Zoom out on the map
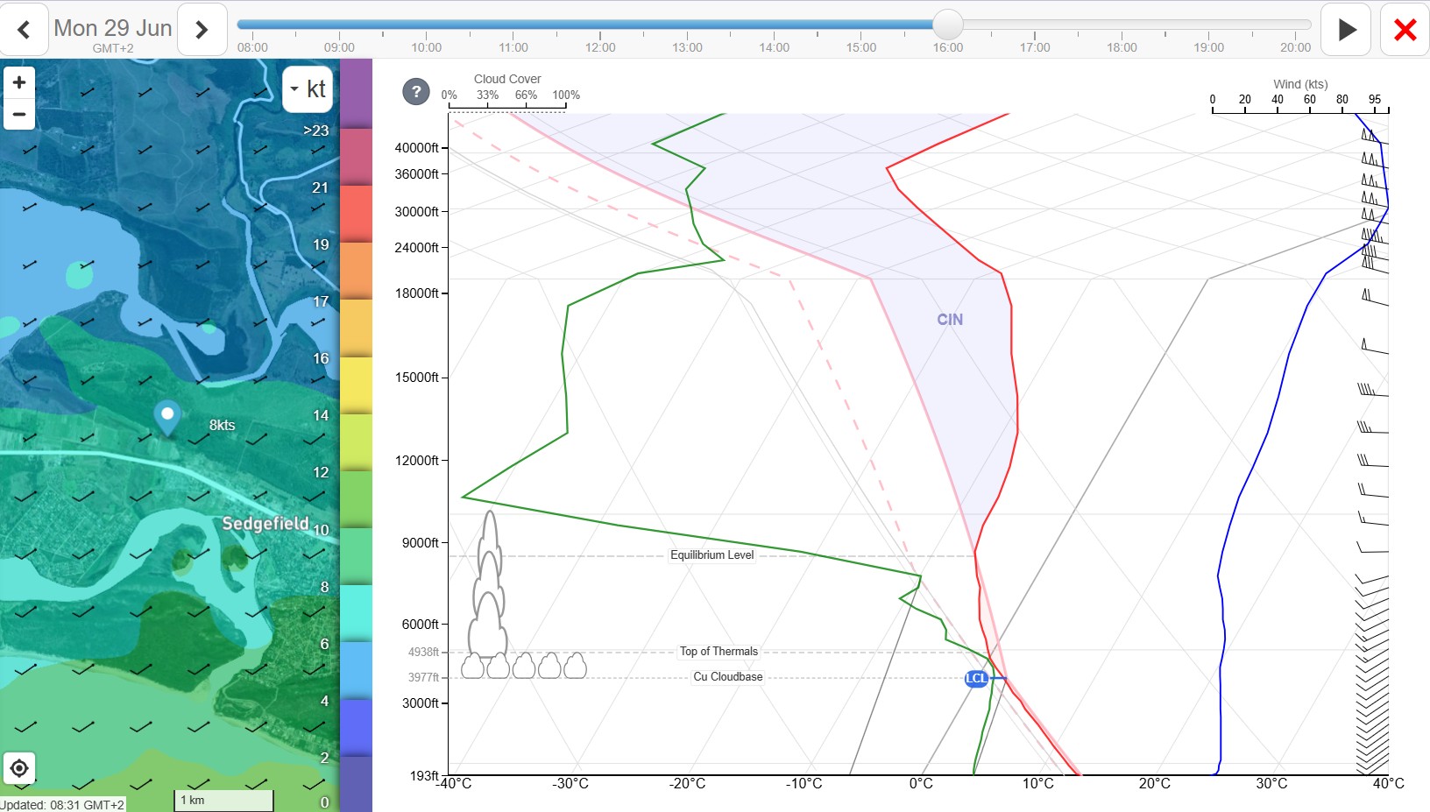Image resolution: width=1430 pixels, height=812 pixels. [18, 114]
